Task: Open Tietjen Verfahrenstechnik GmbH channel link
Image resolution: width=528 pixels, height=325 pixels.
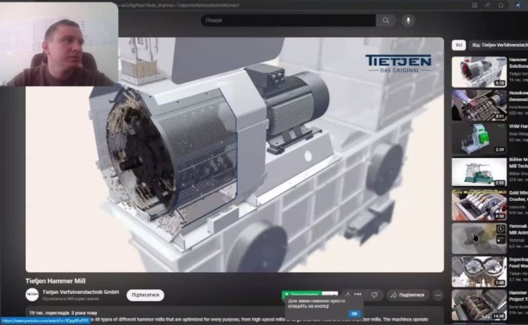Action: pyautogui.click(x=81, y=292)
